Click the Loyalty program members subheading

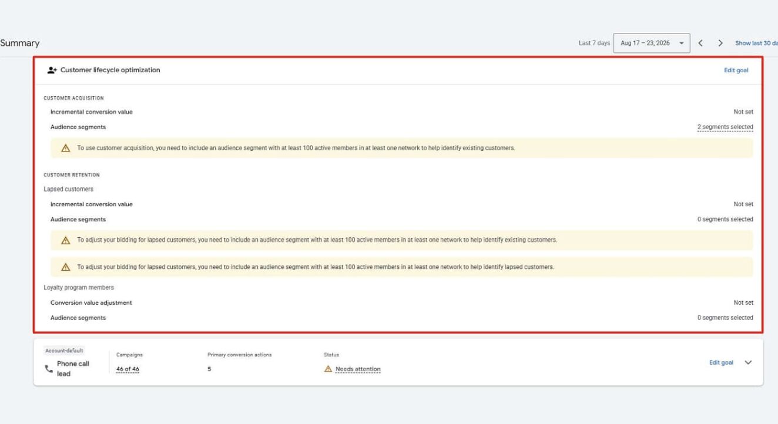(79, 288)
